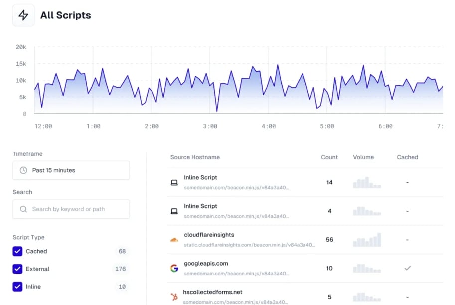Click the All Scripts page title
The height and width of the screenshot is (305, 455).
pyautogui.click(x=66, y=15)
